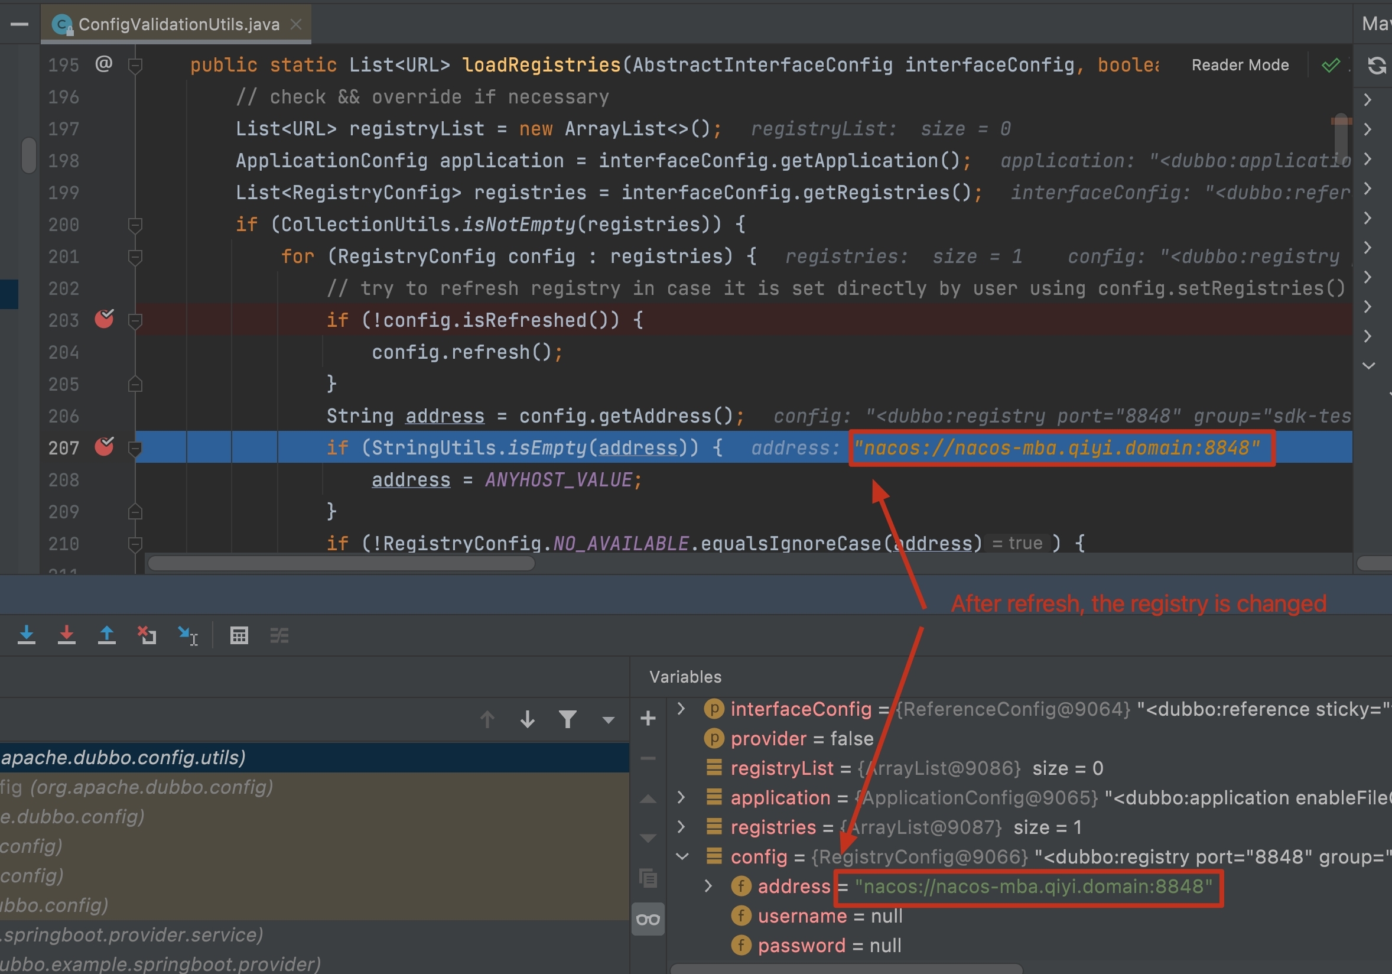Click the Step Over debugger icon
The image size is (1392, 974).
[x=26, y=635]
